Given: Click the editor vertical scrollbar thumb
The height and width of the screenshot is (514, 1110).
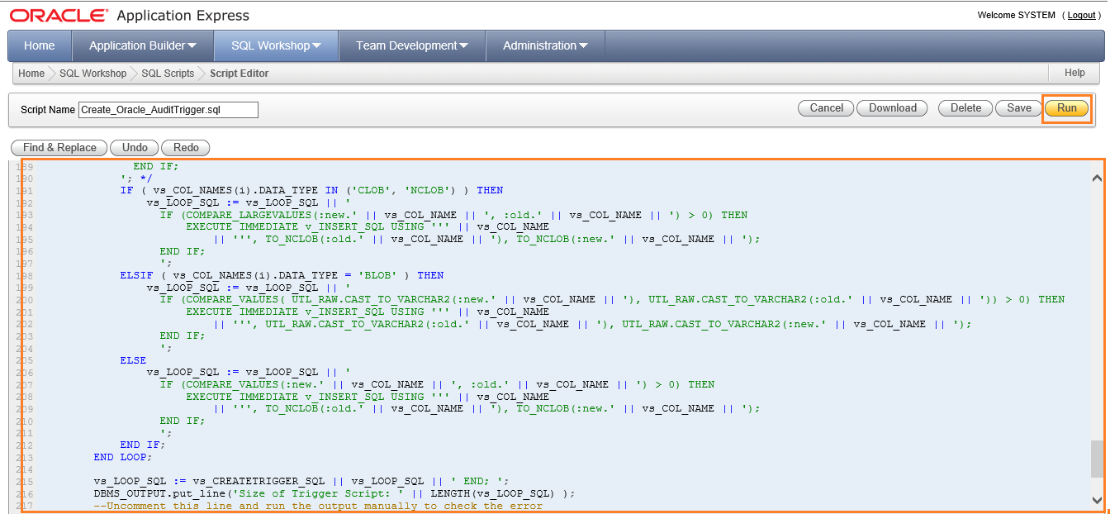Looking at the screenshot, I should (1097, 459).
